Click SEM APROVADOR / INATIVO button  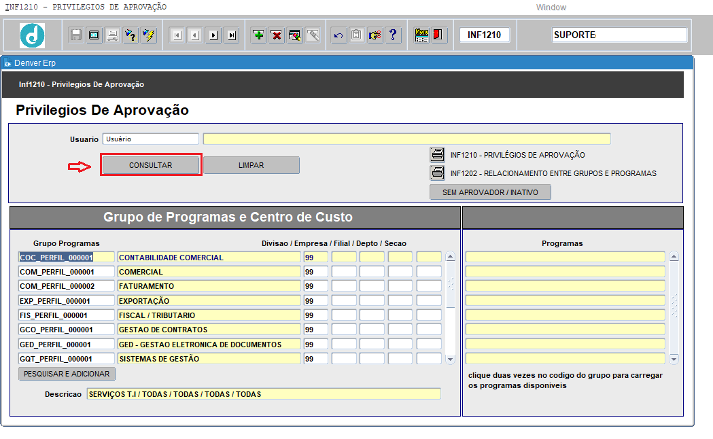[490, 192]
